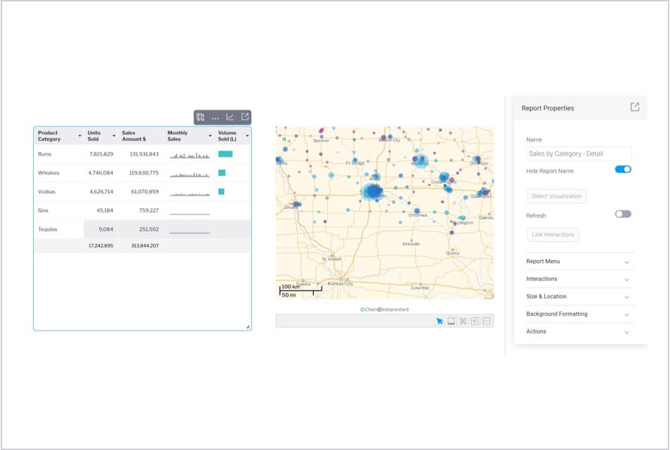Disable the Hide Report Name toggle
The image size is (670, 450).
(622, 169)
